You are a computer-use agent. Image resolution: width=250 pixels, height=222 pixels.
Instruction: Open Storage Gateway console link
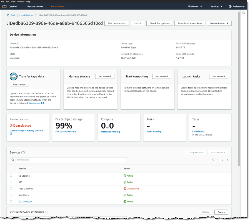click(x=26, y=131)
